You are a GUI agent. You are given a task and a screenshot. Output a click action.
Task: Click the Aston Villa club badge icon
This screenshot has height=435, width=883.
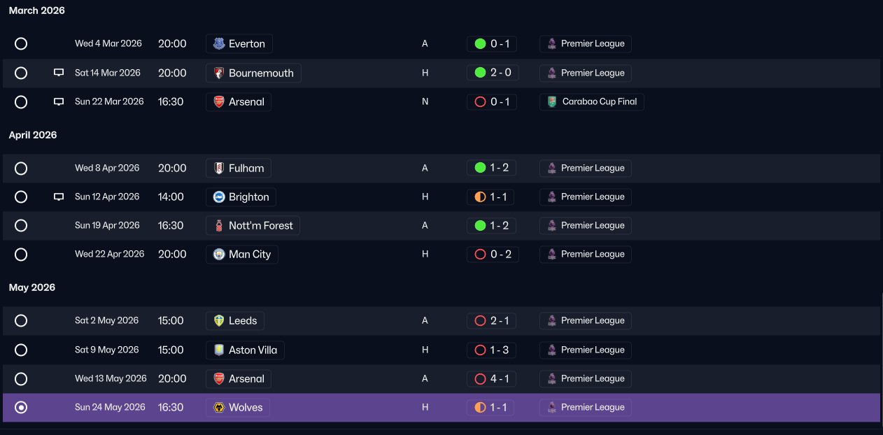219,350
